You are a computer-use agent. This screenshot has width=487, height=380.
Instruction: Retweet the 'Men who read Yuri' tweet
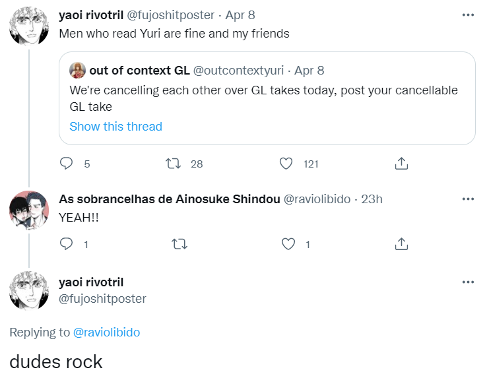coord(178,164)
